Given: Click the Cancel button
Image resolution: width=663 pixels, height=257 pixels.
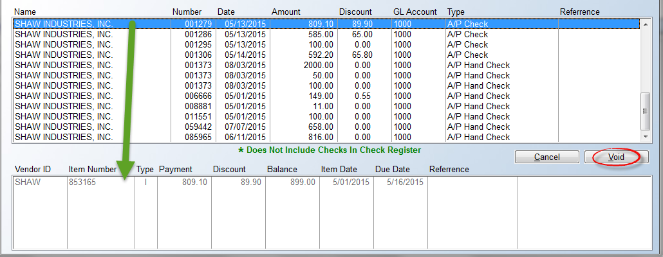Looking at the screenshot, I should click(x=546, y=157).
